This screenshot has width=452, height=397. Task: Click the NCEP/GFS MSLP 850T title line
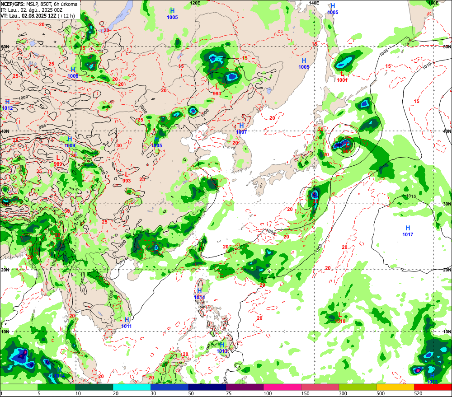(x=39, y=4)
